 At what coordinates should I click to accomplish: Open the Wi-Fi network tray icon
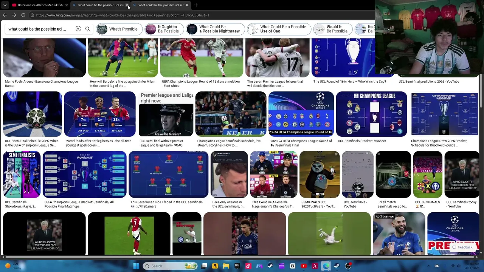point(453,266)
